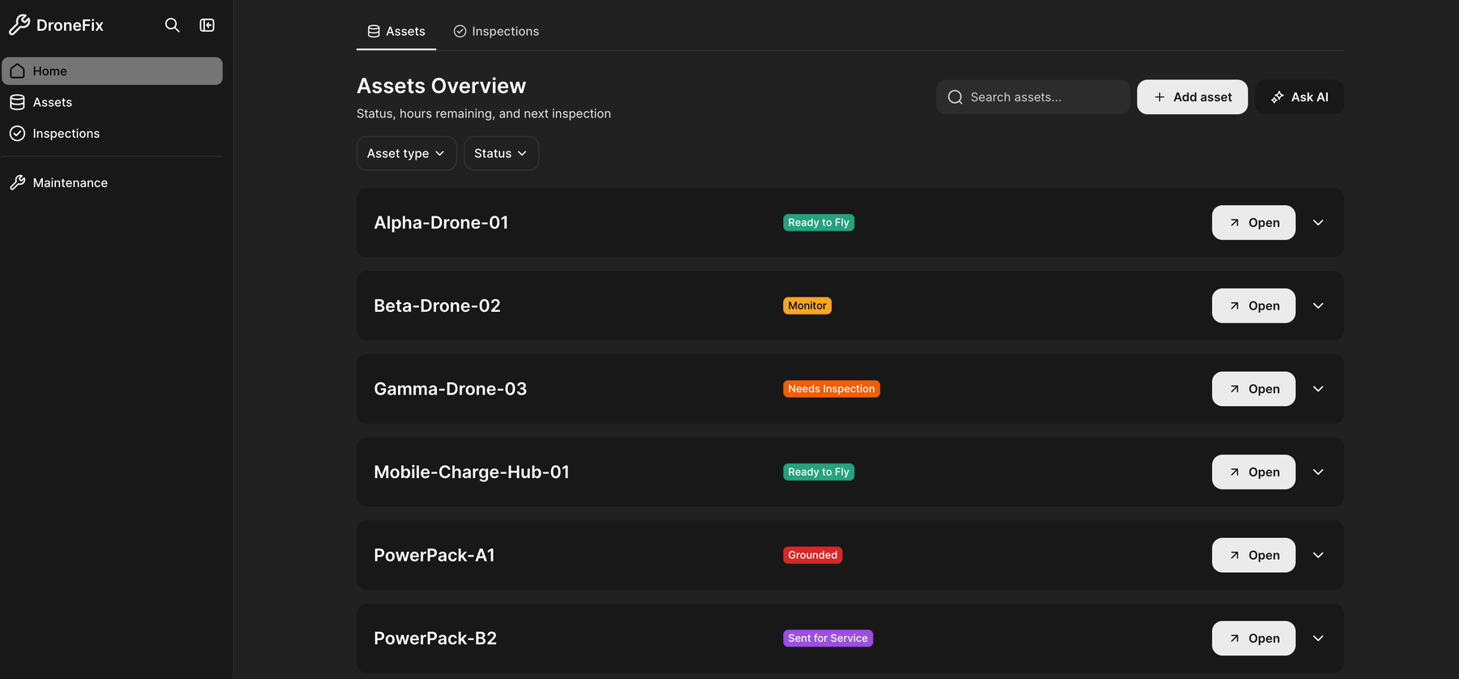Open Assets in the sidebar navigation

112,102
